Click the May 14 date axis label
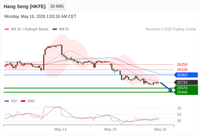Viewport: 199px width, 135px height. [60, 129]
